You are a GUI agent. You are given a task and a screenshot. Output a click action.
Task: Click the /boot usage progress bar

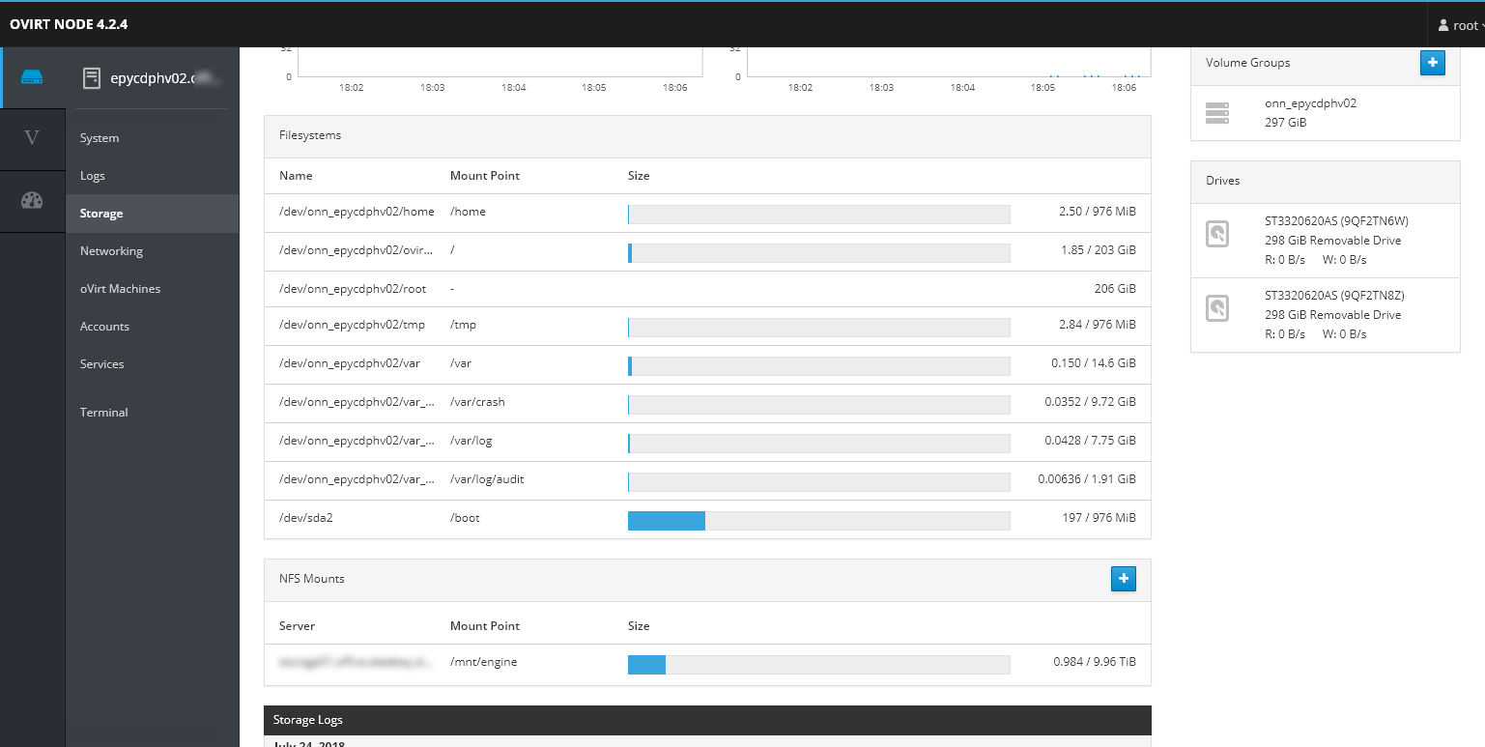pyautogui.click(x=818, y=521)
